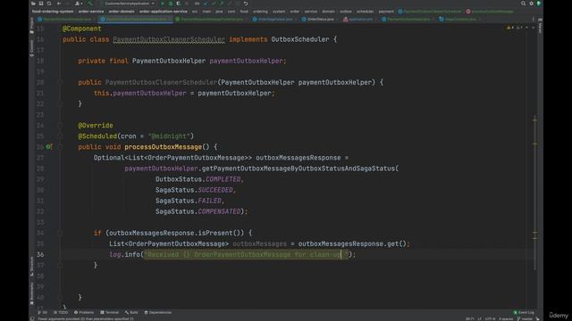Open the Git branch widget in status bar
The height and width of the screenshot is (321, 572).
pyautogui.click(x=526, y=318)
